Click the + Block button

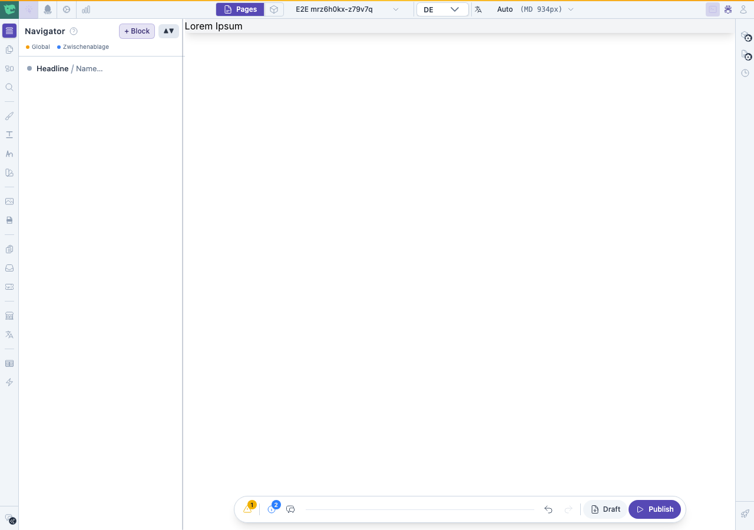137,31
